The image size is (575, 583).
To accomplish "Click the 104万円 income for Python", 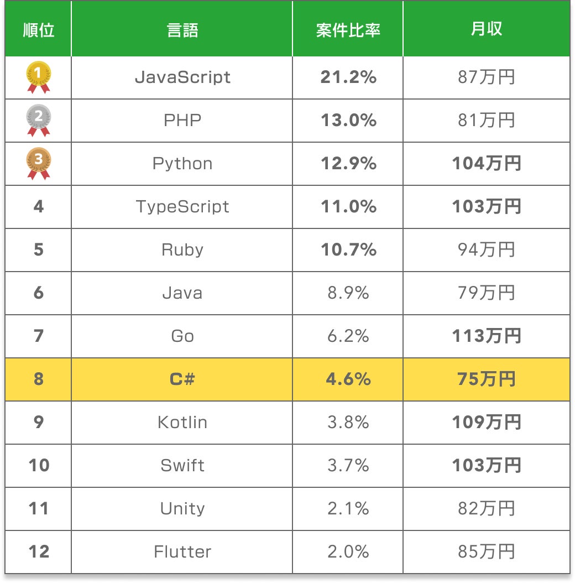I will click(487, 163).
